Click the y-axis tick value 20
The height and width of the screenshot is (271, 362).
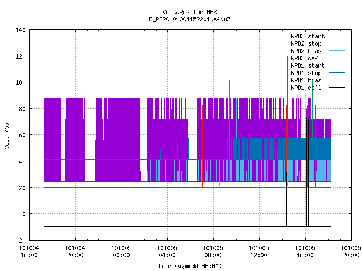point(22,188)
